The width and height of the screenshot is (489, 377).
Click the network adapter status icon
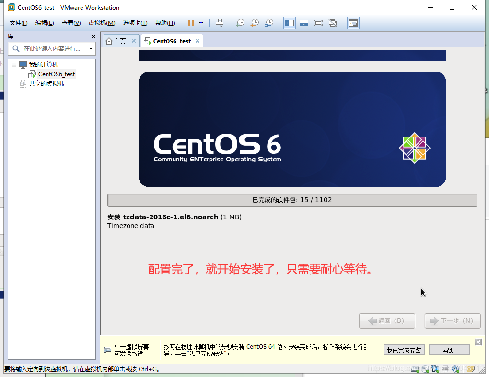pos(435,369)
